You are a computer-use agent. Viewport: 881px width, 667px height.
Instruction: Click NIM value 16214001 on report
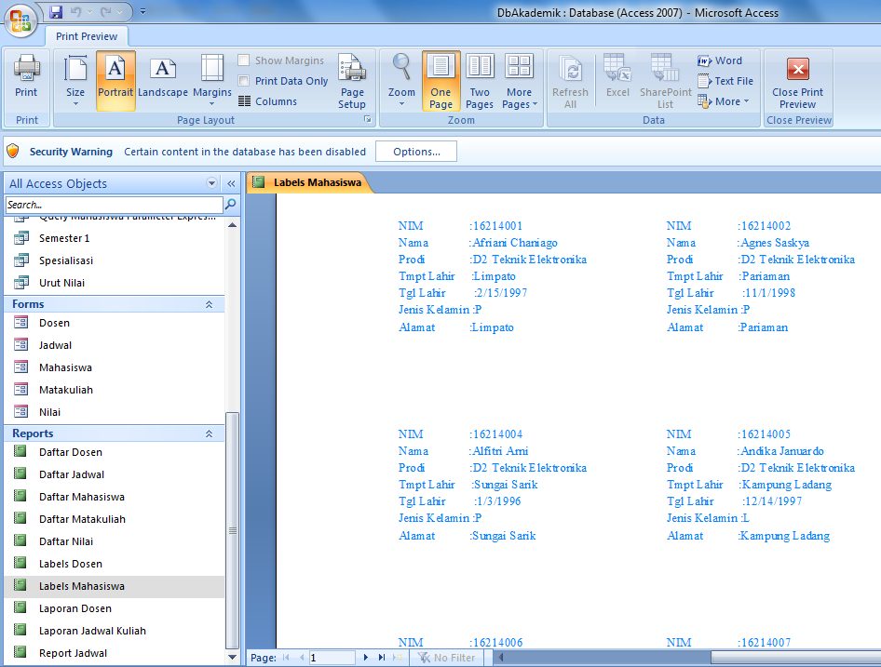point(498,226)
